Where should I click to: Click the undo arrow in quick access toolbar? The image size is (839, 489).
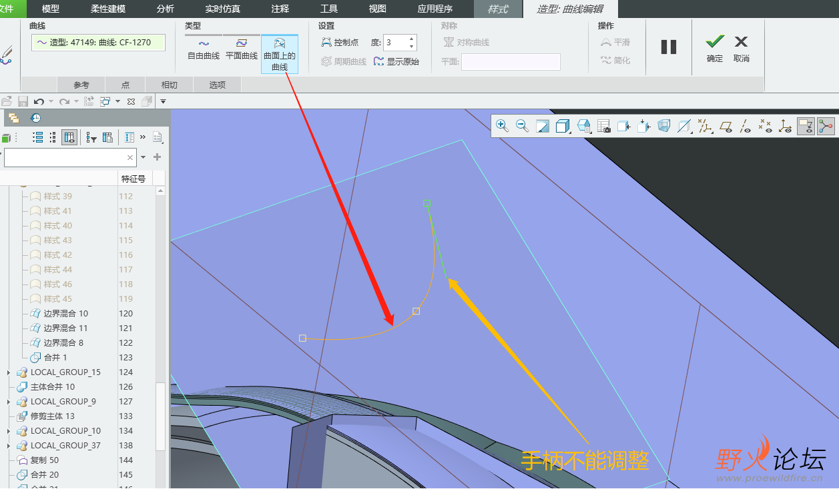coord(39,101)
